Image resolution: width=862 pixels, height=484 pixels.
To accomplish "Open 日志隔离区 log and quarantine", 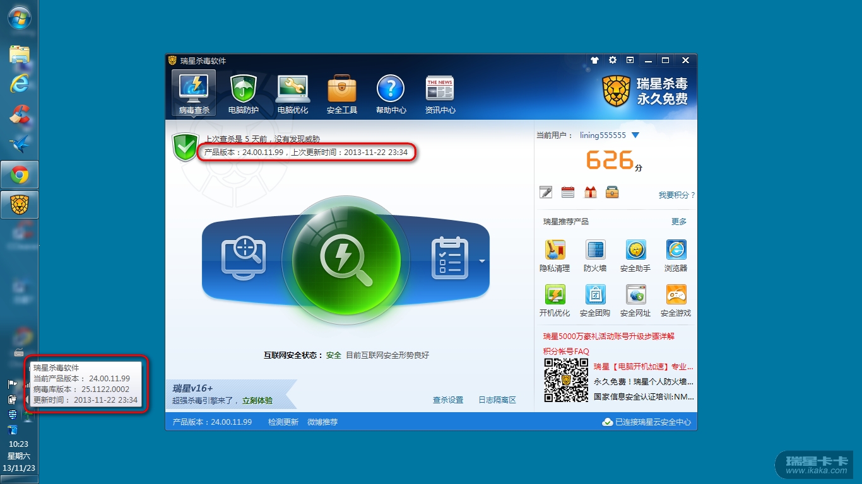I will [x=497, y=400].
